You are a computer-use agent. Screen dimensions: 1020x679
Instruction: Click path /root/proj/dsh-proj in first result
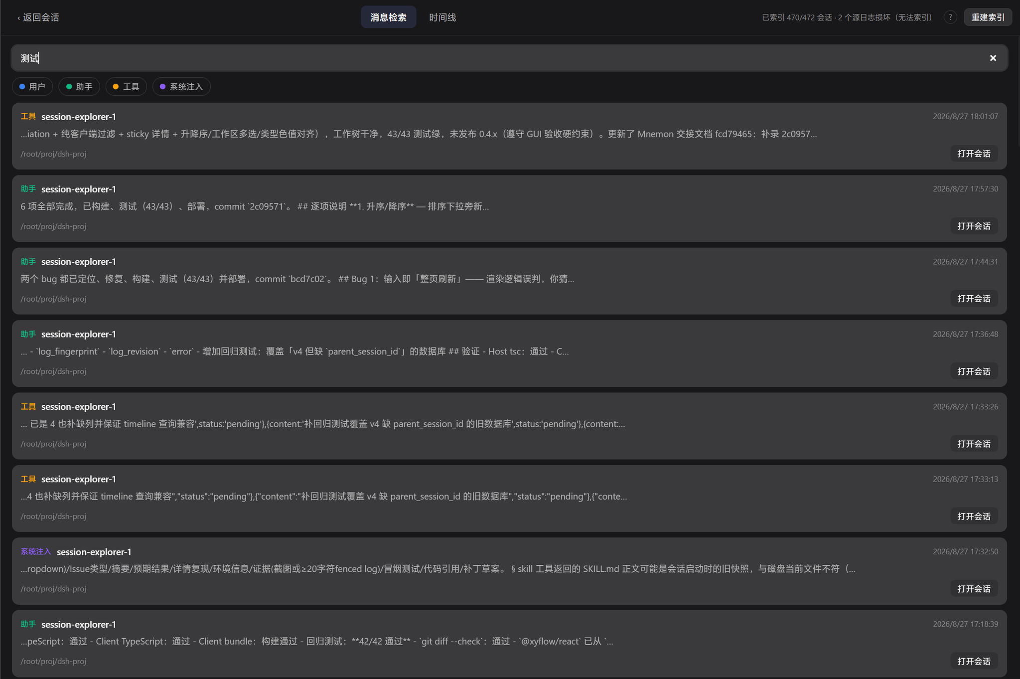pos(53,154)
